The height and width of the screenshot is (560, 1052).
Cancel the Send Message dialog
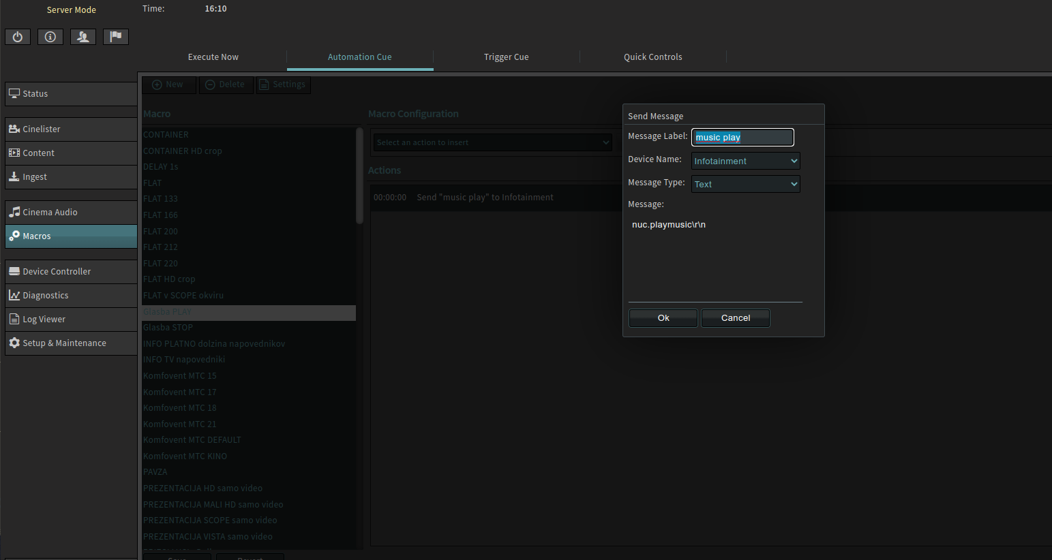tap(735, 318)
